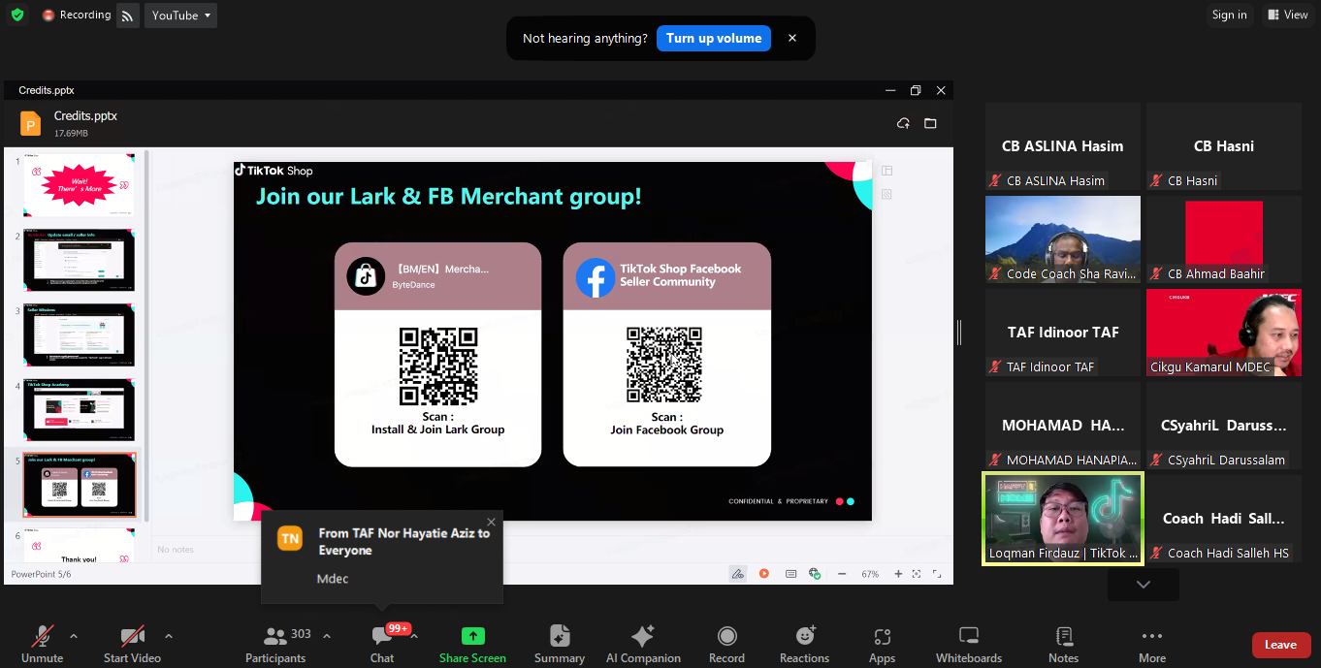
Task: Open Reactions menu
Action: [x=805, y=644]
